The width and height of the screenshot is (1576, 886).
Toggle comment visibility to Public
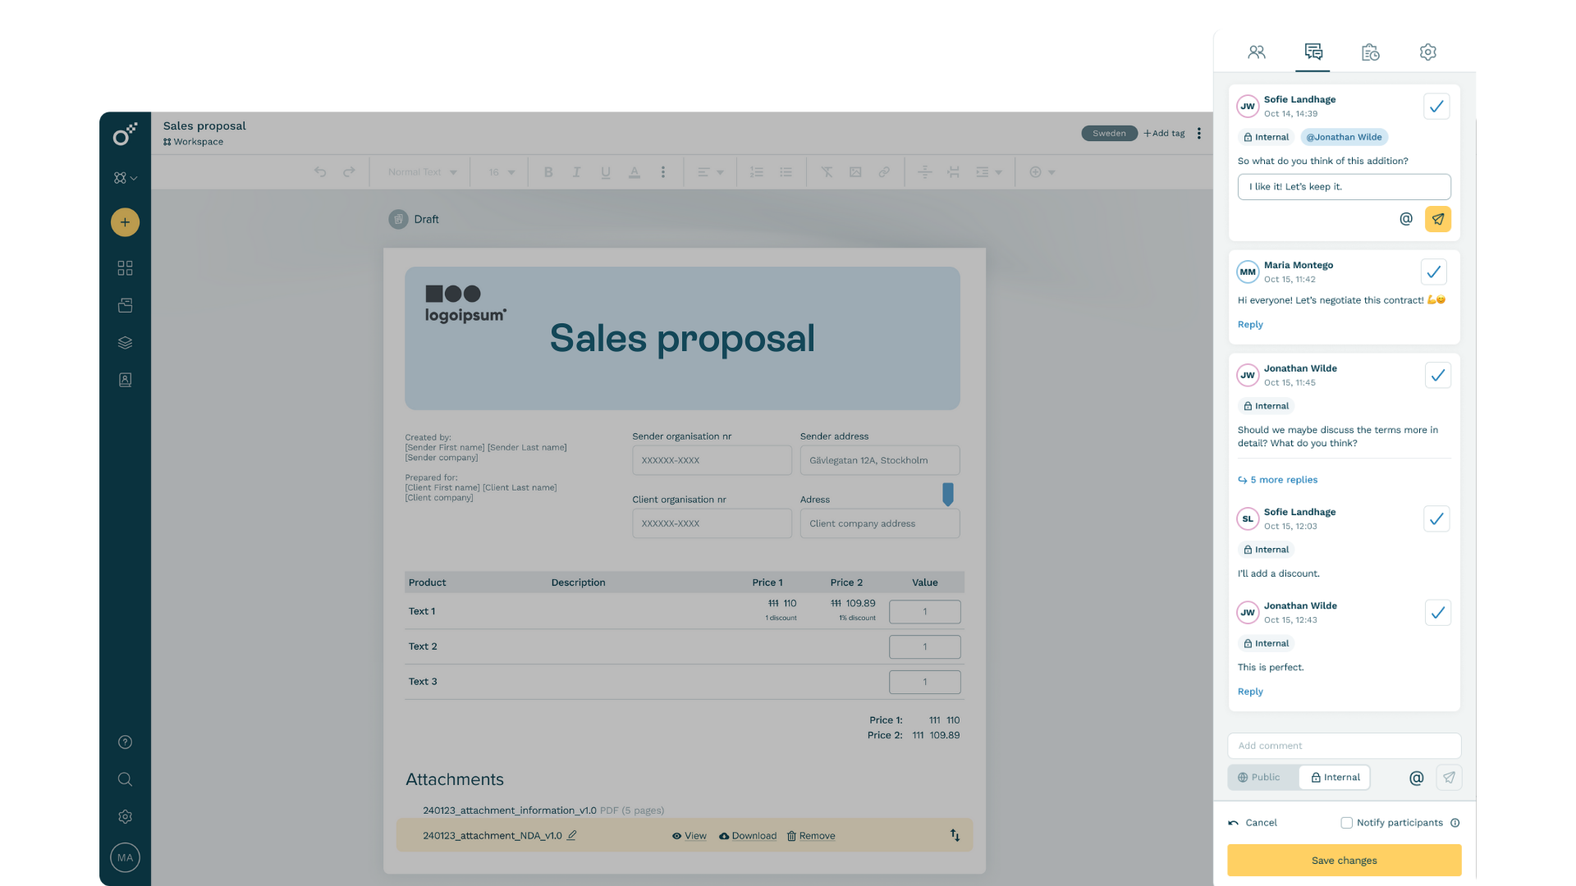point(1261,778)
